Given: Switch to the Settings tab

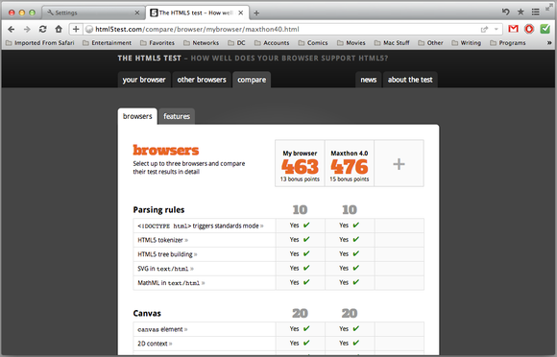Looking at the screenshot, I should click(93, 12).
